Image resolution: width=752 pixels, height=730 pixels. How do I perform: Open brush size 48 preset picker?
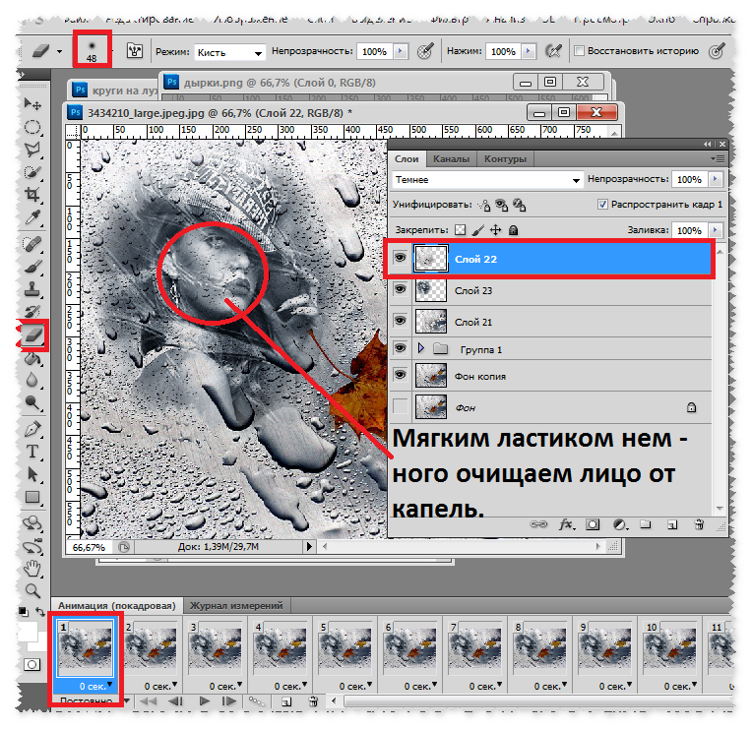93,50
